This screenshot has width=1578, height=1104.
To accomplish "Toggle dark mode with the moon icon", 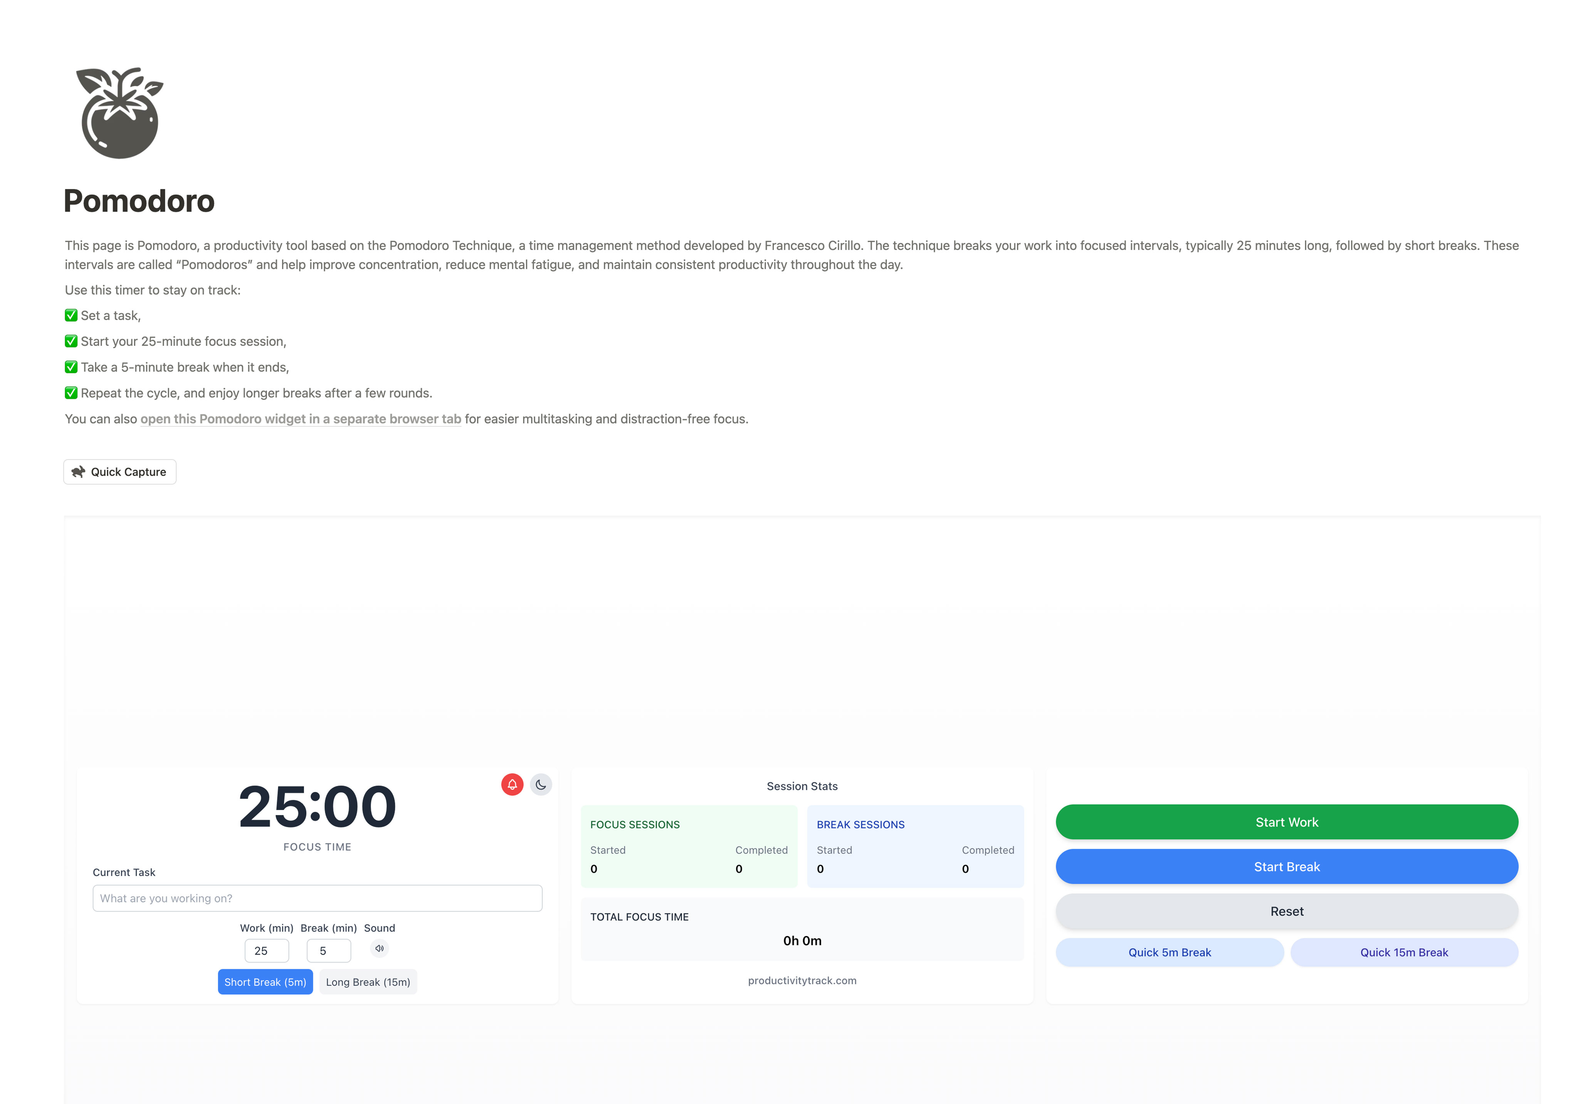I will pos(541,785).
